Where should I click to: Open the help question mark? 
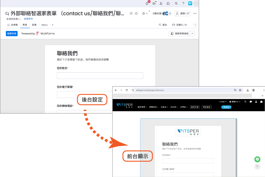[183, 3]
